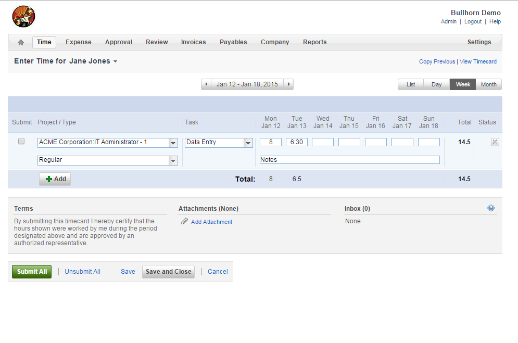The width and height of the screenshot is (518, 343).
Task: Expand the Jane Jones user selector
Action: click(x=115, y=61)
